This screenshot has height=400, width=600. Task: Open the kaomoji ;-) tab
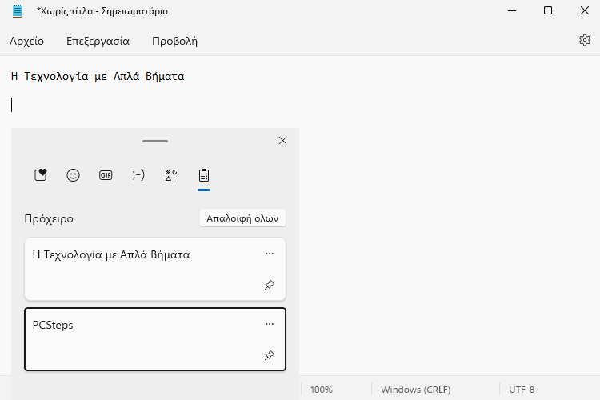(x=138, y=175)
